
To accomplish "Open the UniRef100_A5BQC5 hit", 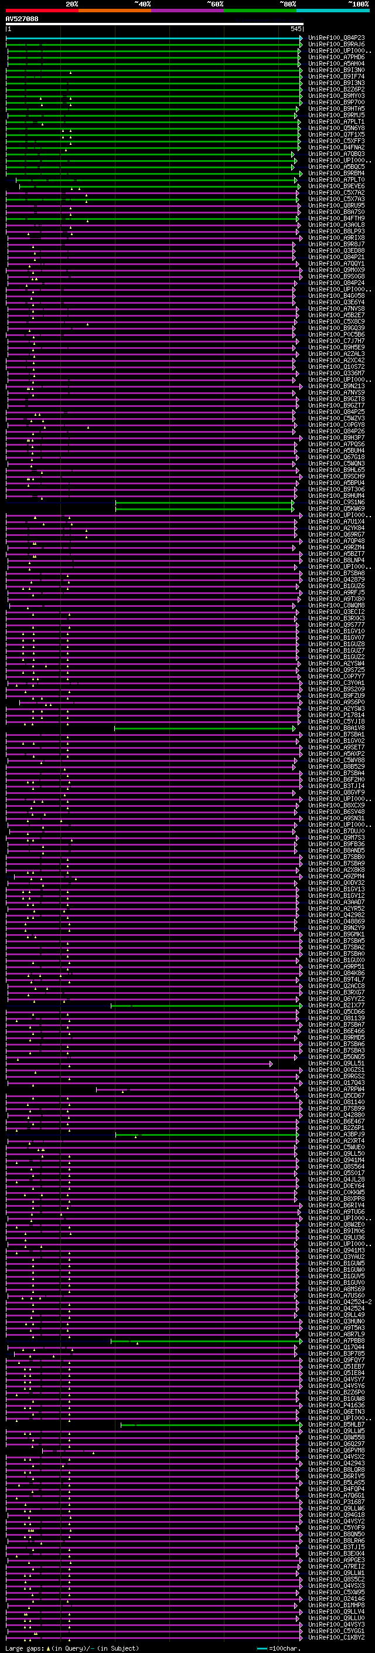I will 336,167.
